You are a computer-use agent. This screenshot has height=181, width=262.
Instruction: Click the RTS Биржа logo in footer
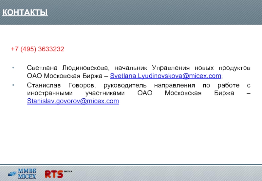tap(59, 174)
